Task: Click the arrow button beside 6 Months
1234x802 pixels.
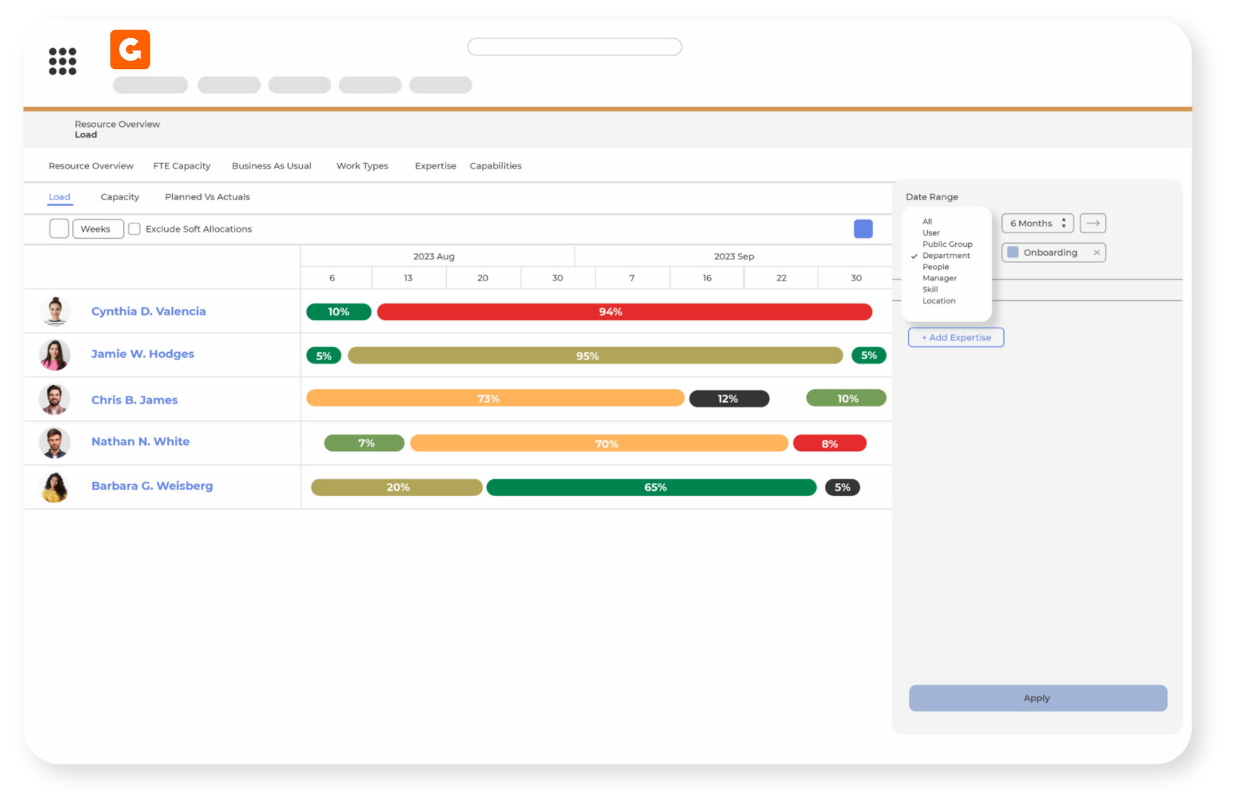Action: pos(1093,223)
